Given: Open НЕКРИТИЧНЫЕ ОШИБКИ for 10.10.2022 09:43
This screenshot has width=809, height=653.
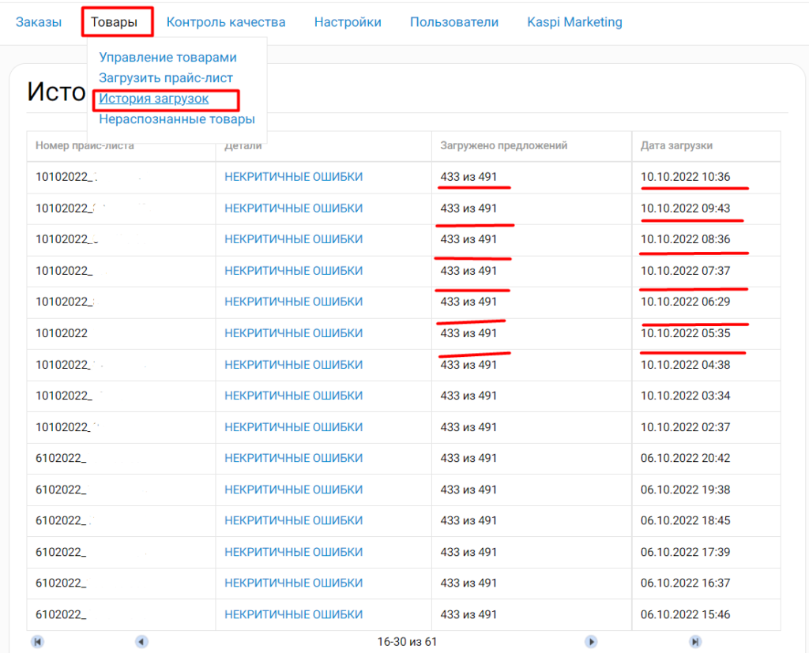Looking at the screenshot, I should click(x=294, y=208).
